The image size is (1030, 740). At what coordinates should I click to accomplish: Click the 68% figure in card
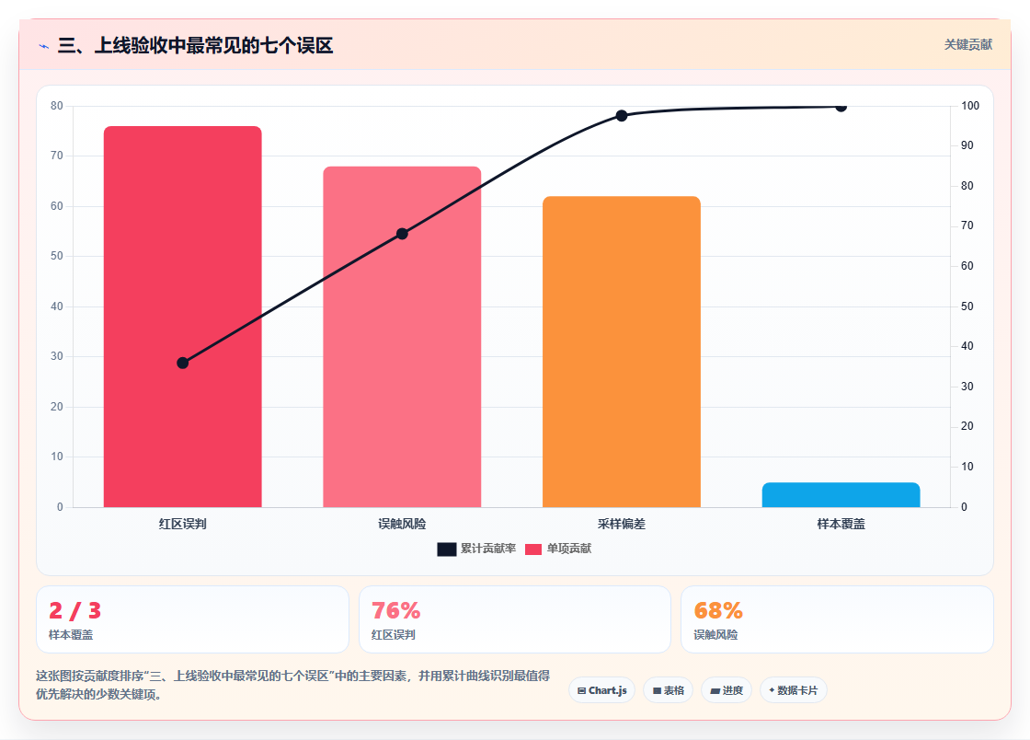[718, 610]
